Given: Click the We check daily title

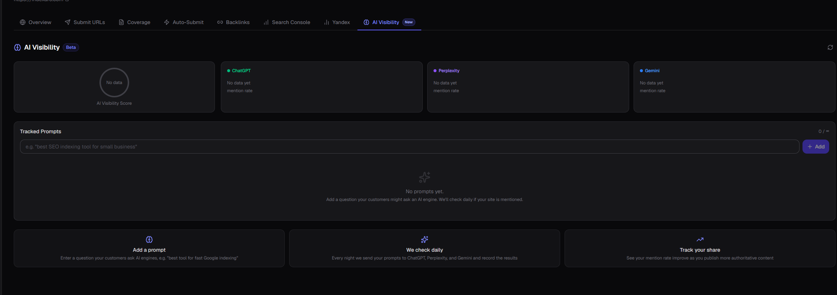Looking at the screenshot, I should click(425, 250).
